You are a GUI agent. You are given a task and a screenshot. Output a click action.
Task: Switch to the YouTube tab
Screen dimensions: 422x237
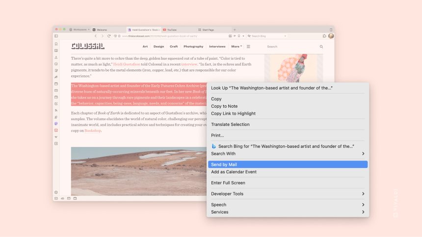pos(178,30)
